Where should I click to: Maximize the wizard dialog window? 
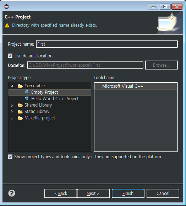(x=165, y=6)
